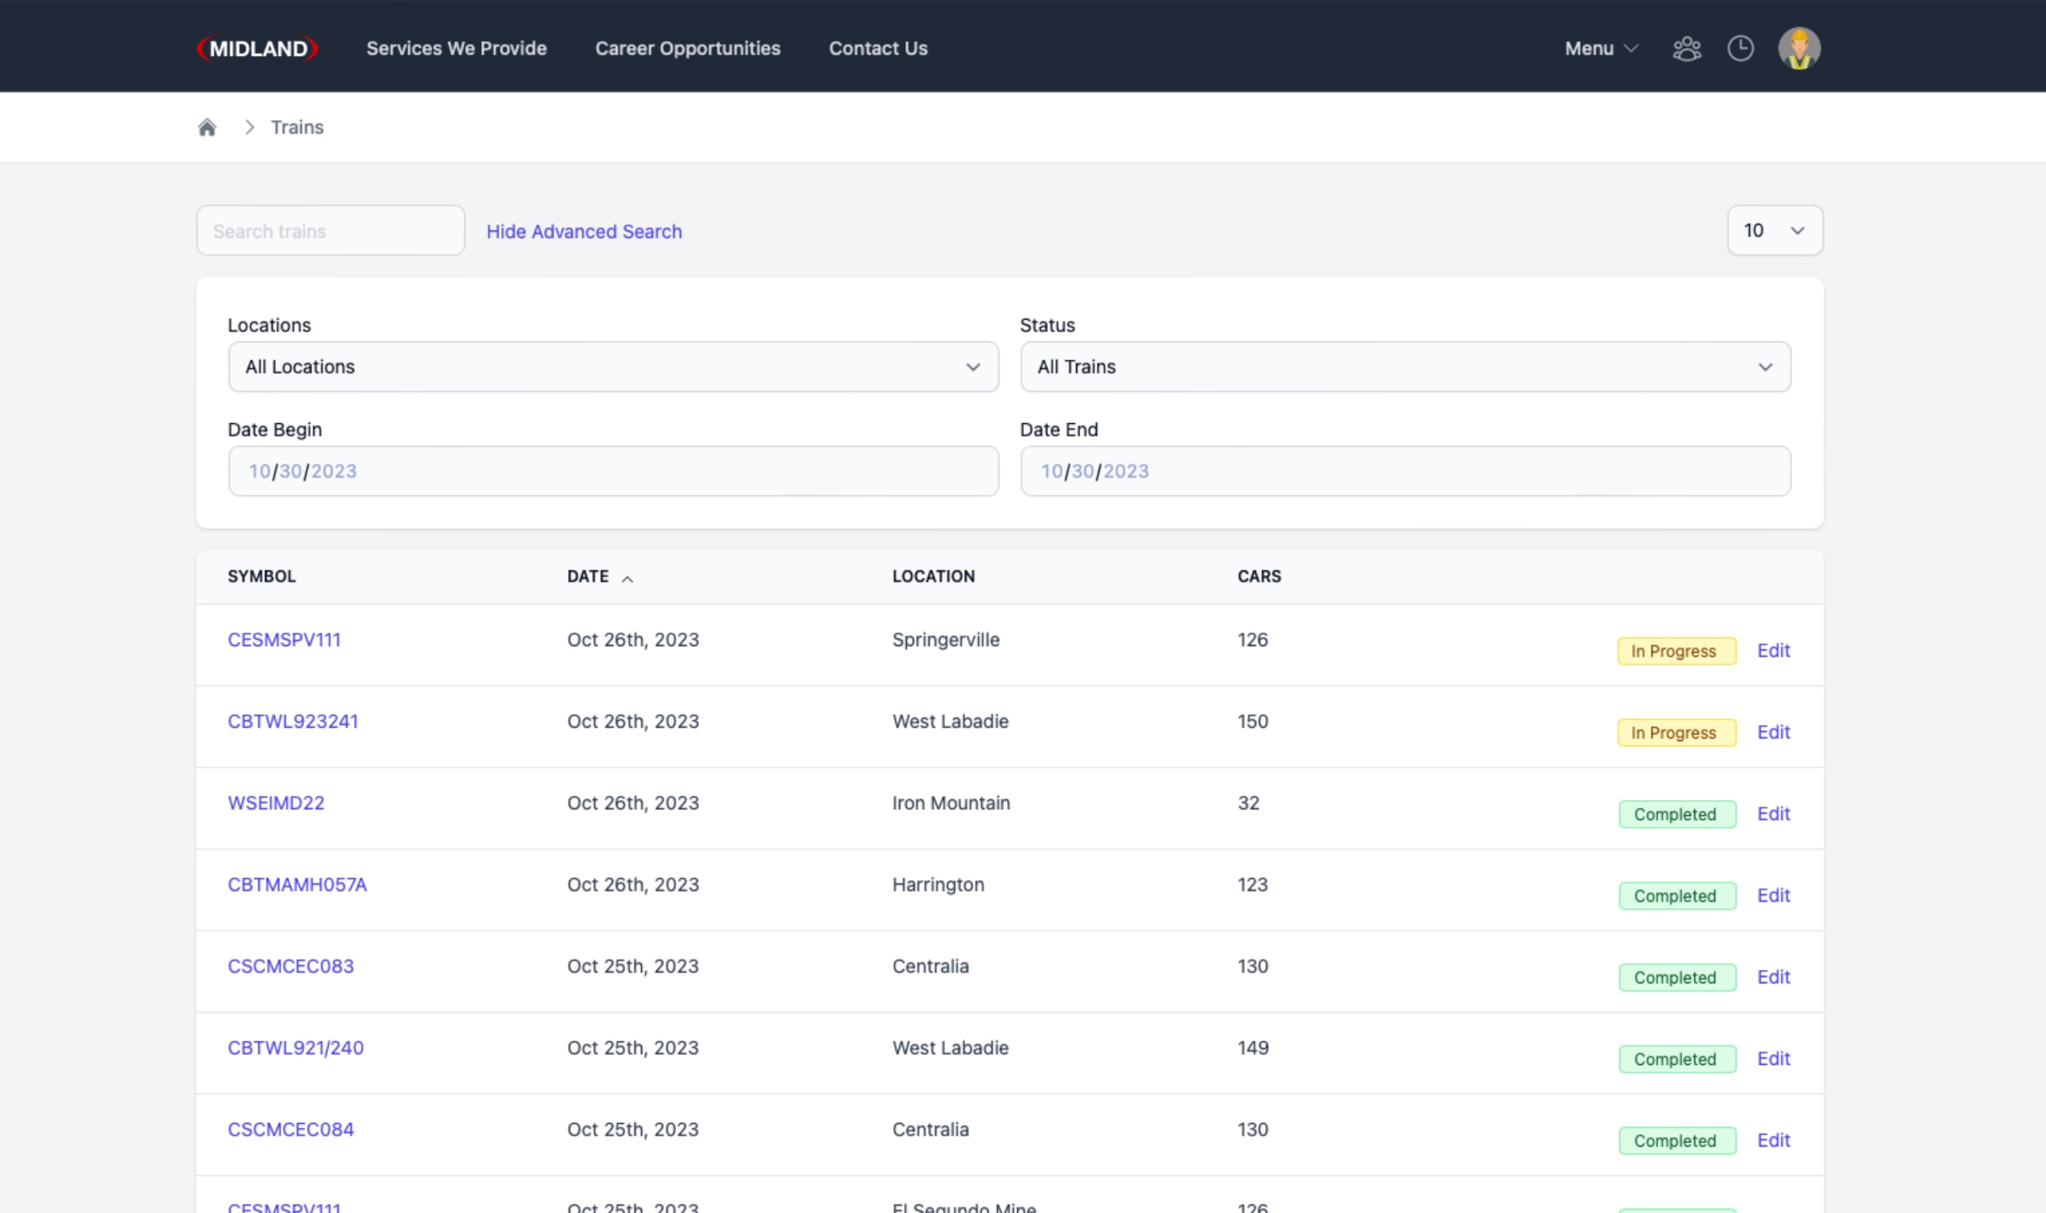Viewport: 2046px width, 1213px height.
Task: Click the Iron Mountain location cell
Action: coord(951,802)
